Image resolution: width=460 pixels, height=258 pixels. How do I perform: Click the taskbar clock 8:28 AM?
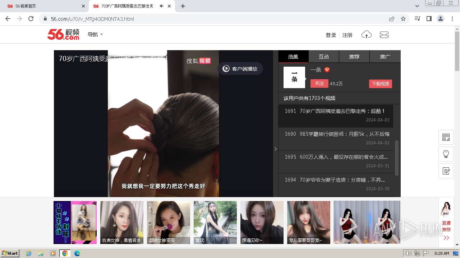pyautogui.click(x=442, y=253)
